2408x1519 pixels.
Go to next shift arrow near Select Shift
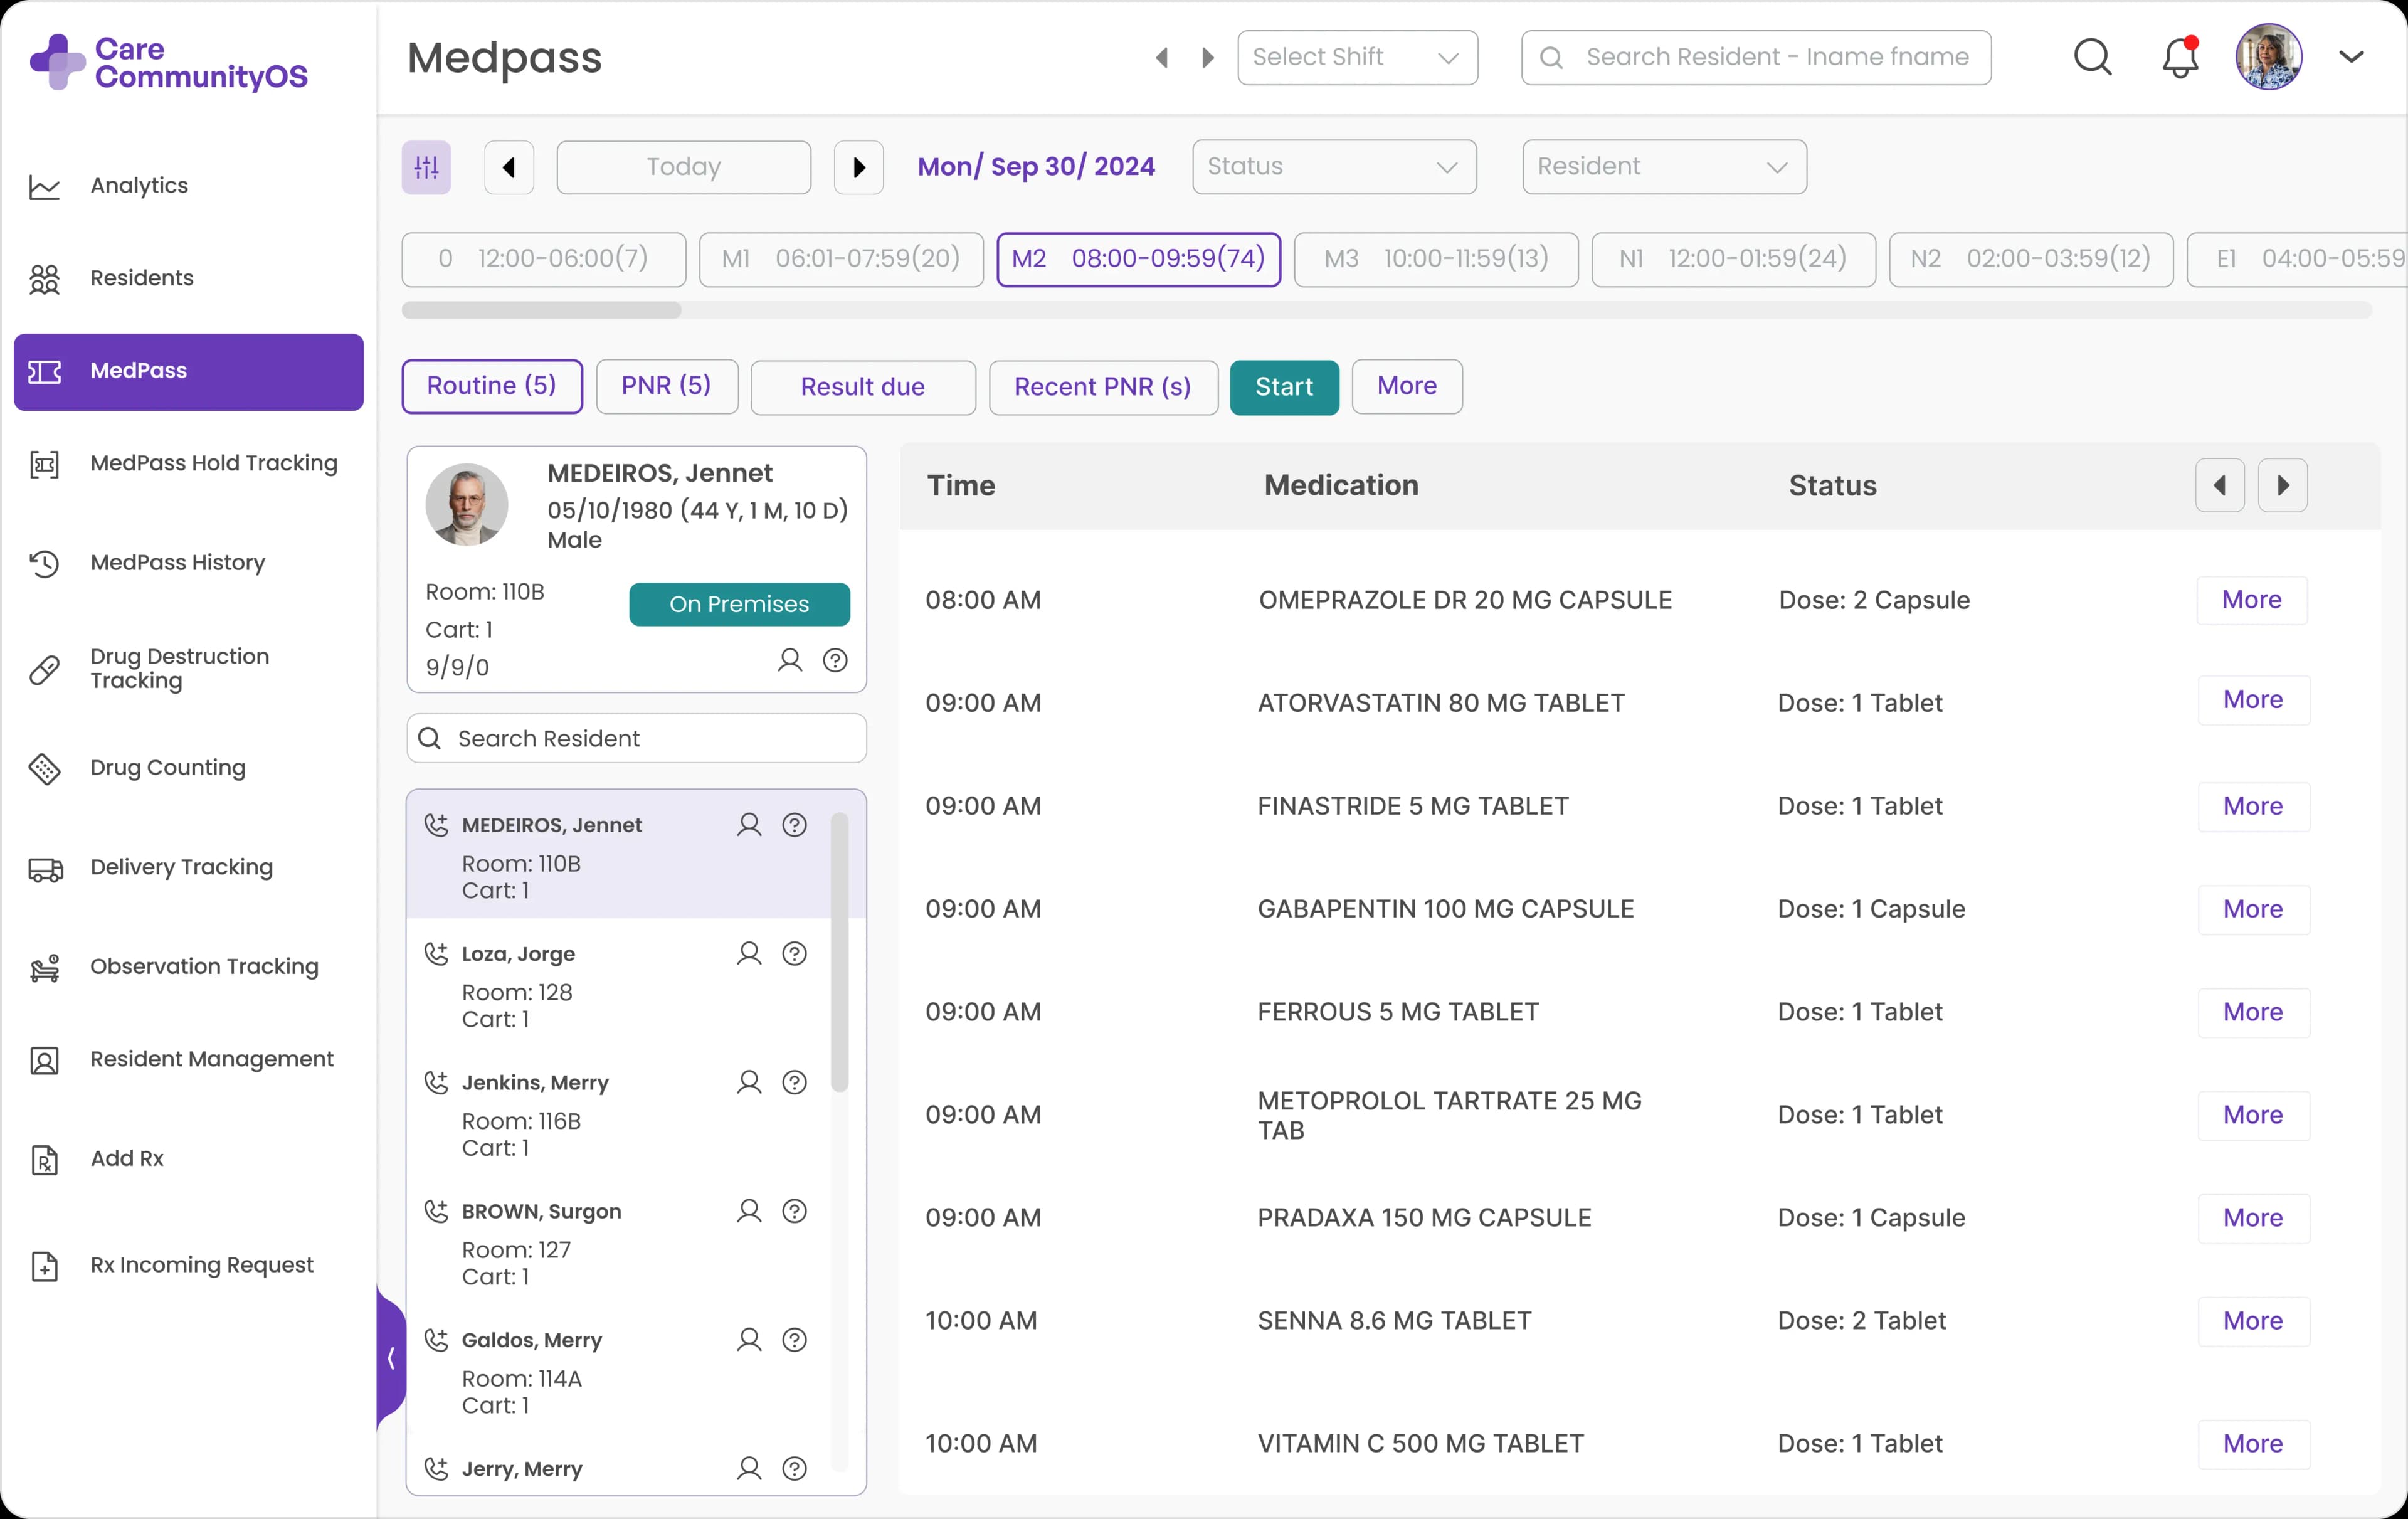[x=1207, y=58]
